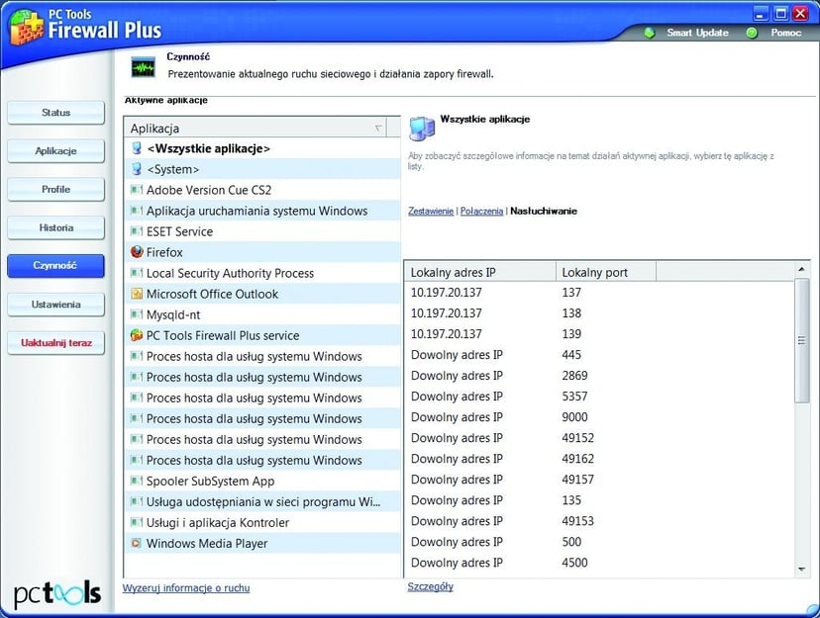This screenshot has height=618, width=820.
Task: Click the green Pomoc indicator icon
Action: pos(752,33)
